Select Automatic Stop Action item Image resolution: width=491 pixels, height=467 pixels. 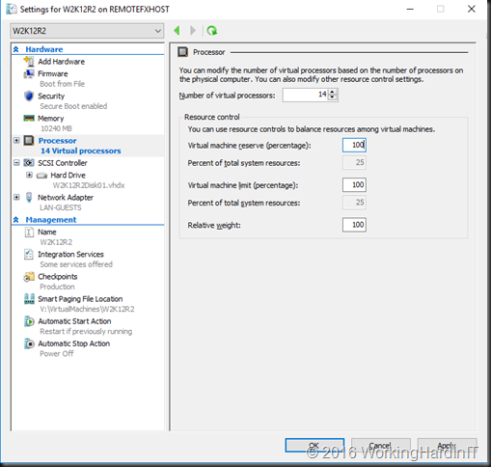point(74,343)
